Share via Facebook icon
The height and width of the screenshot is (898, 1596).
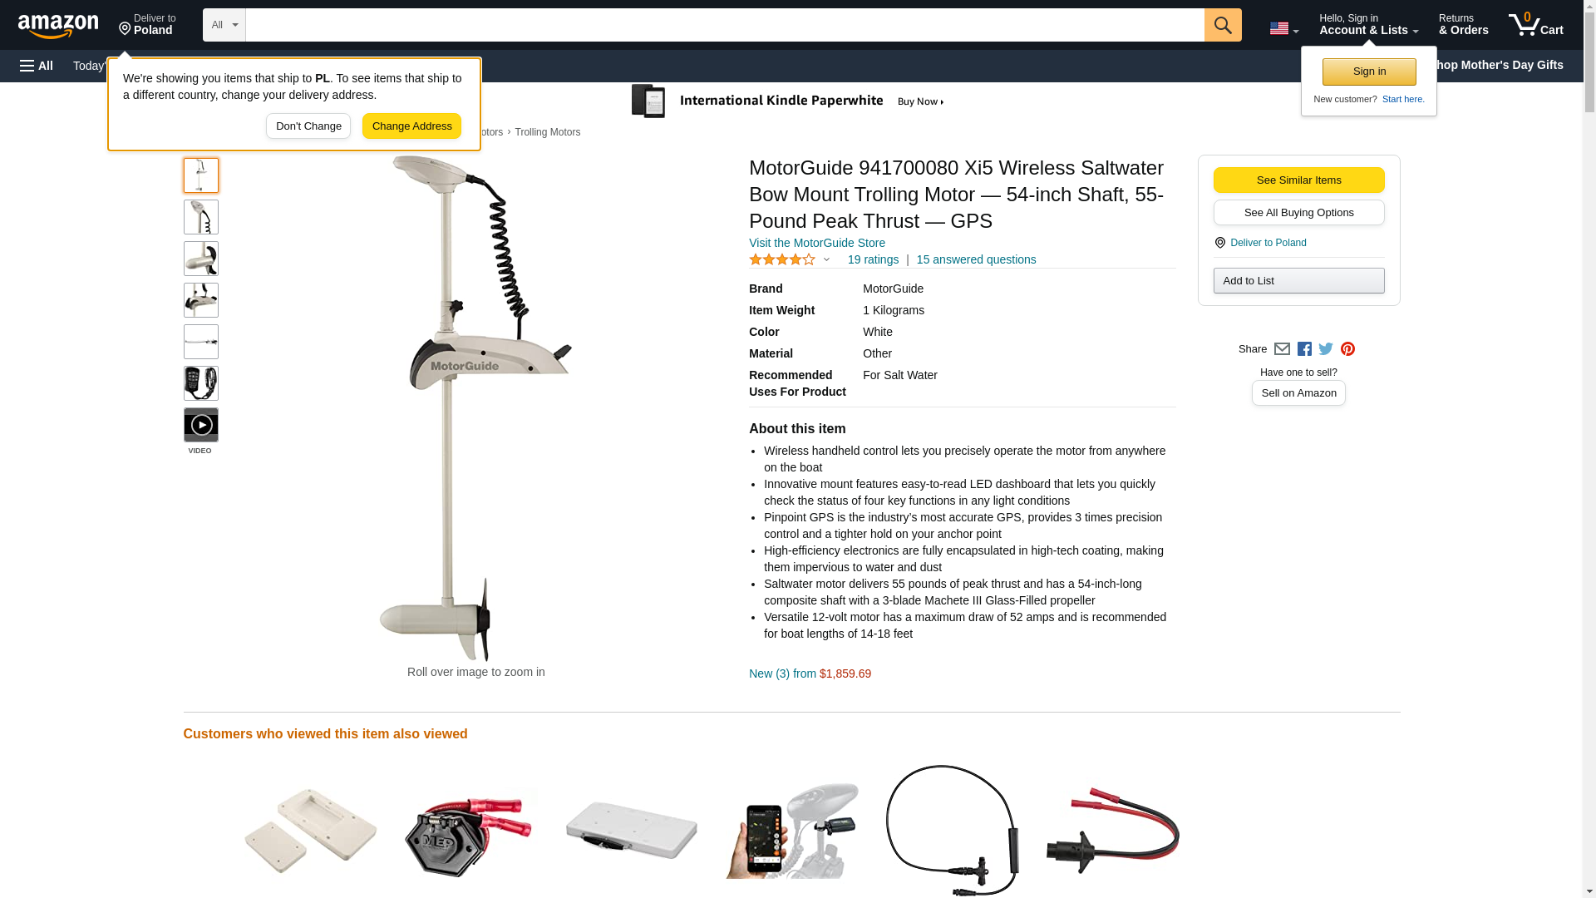(x=1303, y=349)
